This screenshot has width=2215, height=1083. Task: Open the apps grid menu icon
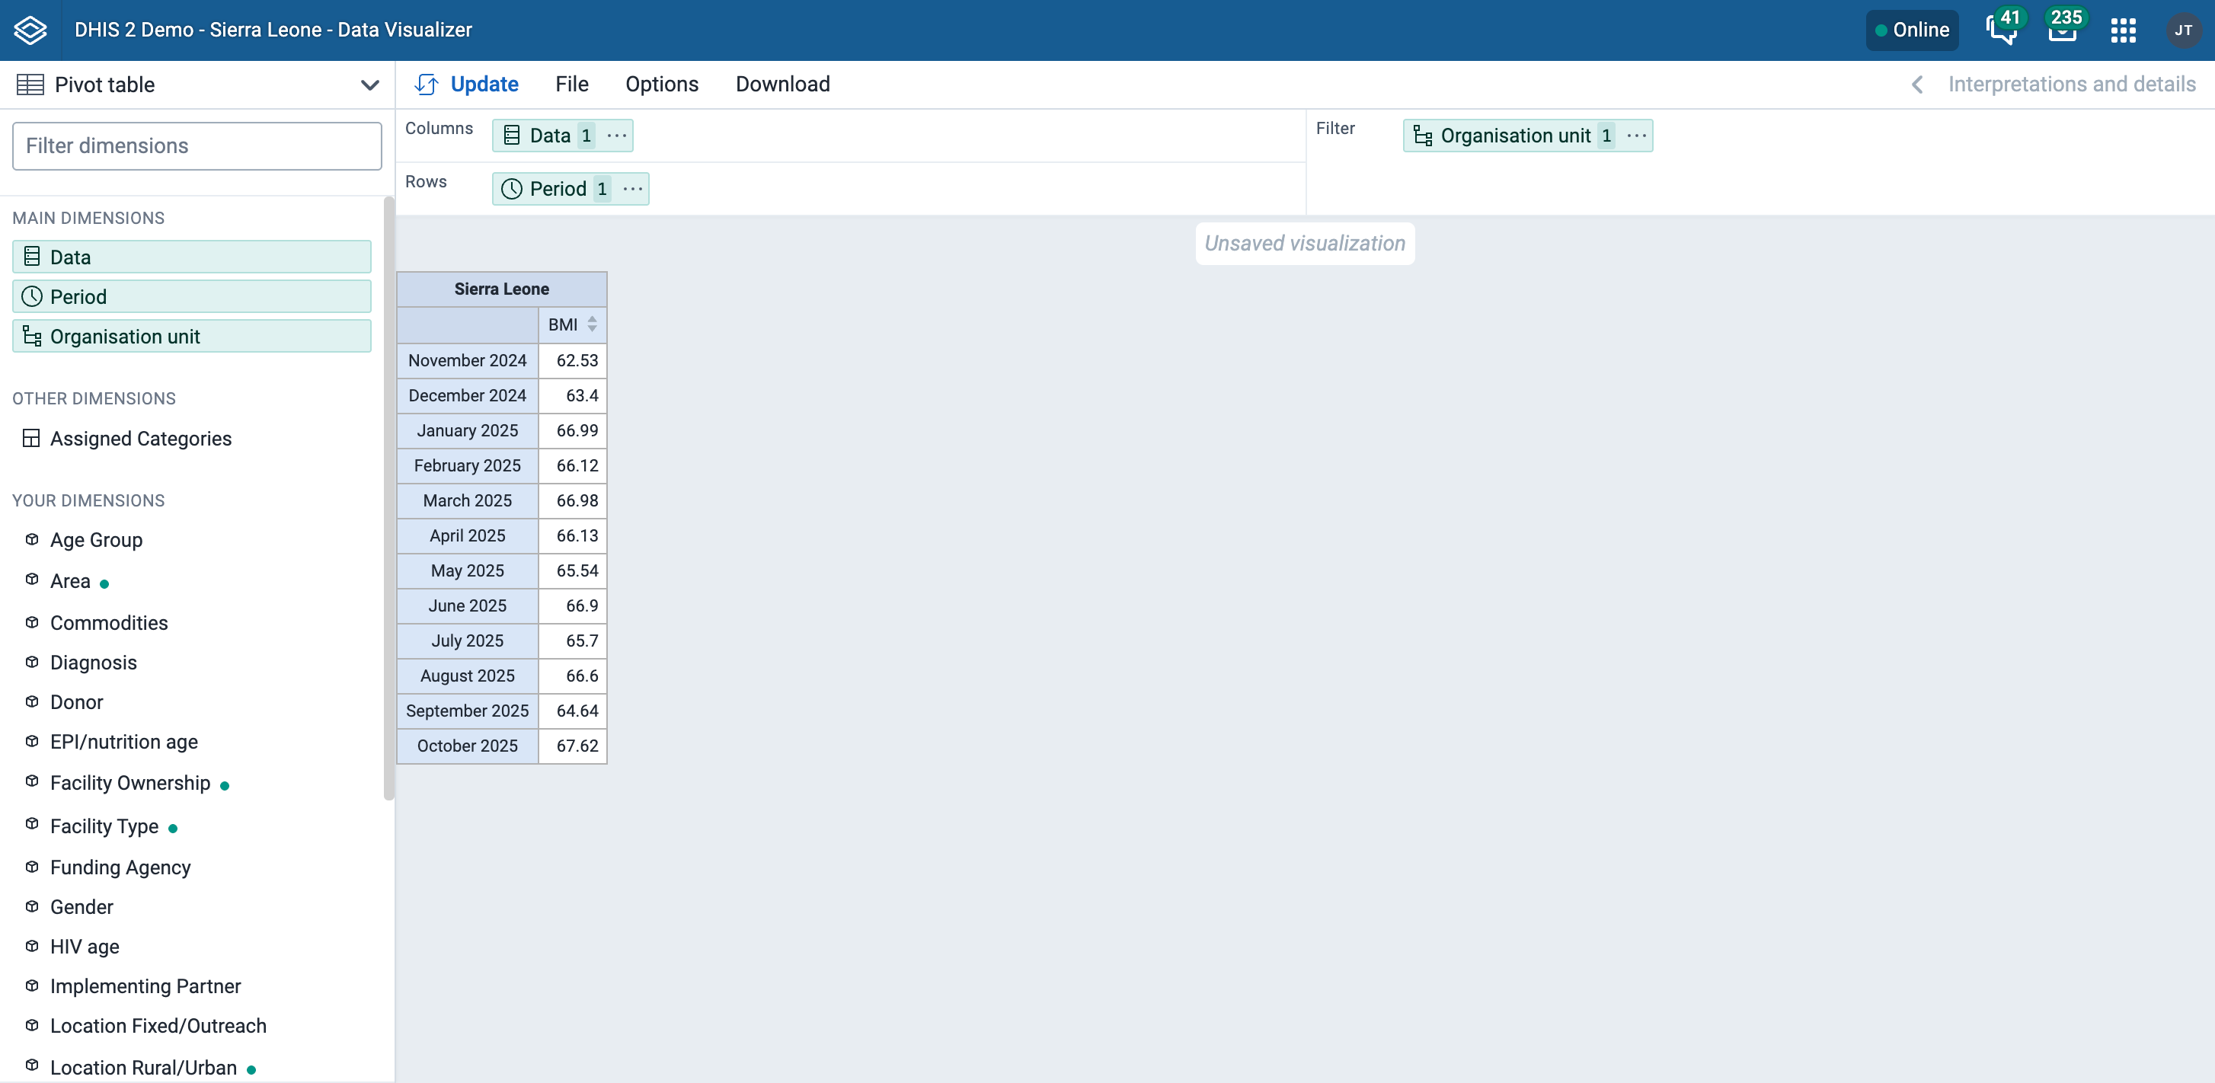[2123, 30]
